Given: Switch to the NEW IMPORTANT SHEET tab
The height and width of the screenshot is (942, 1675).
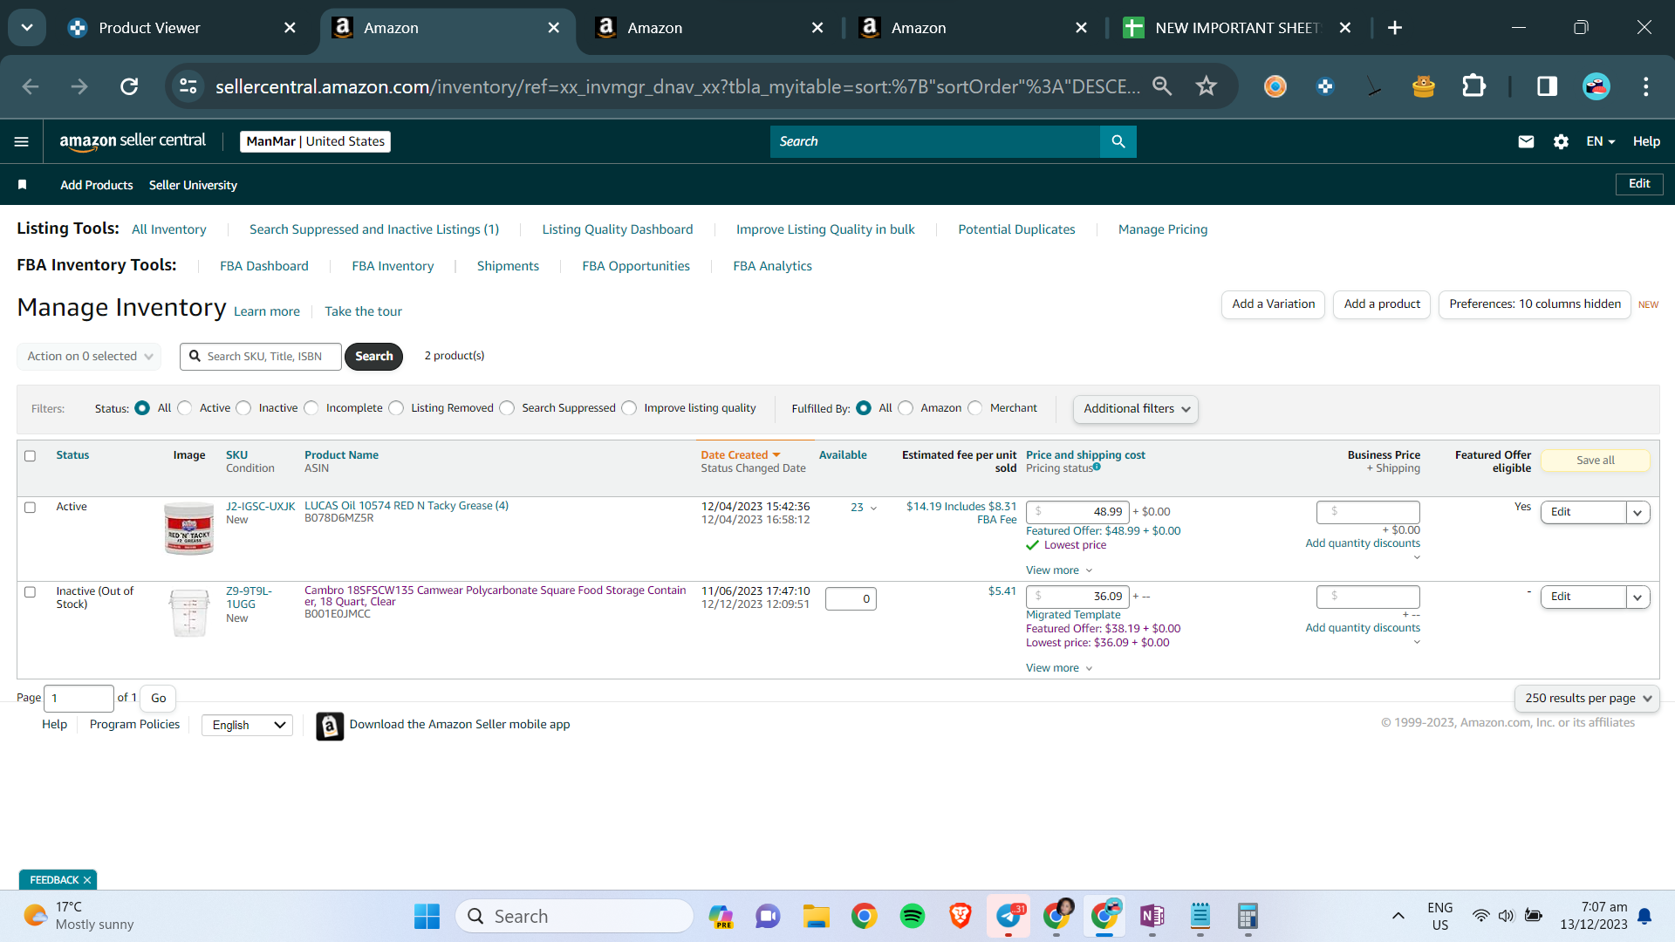Looking at the screenshot, I should [1237, 28].
